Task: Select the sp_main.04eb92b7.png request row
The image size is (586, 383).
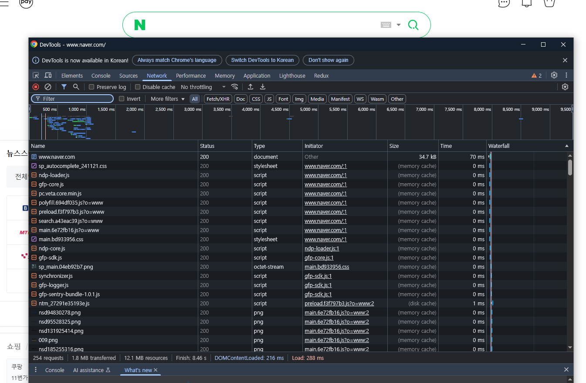Action: 298,267
